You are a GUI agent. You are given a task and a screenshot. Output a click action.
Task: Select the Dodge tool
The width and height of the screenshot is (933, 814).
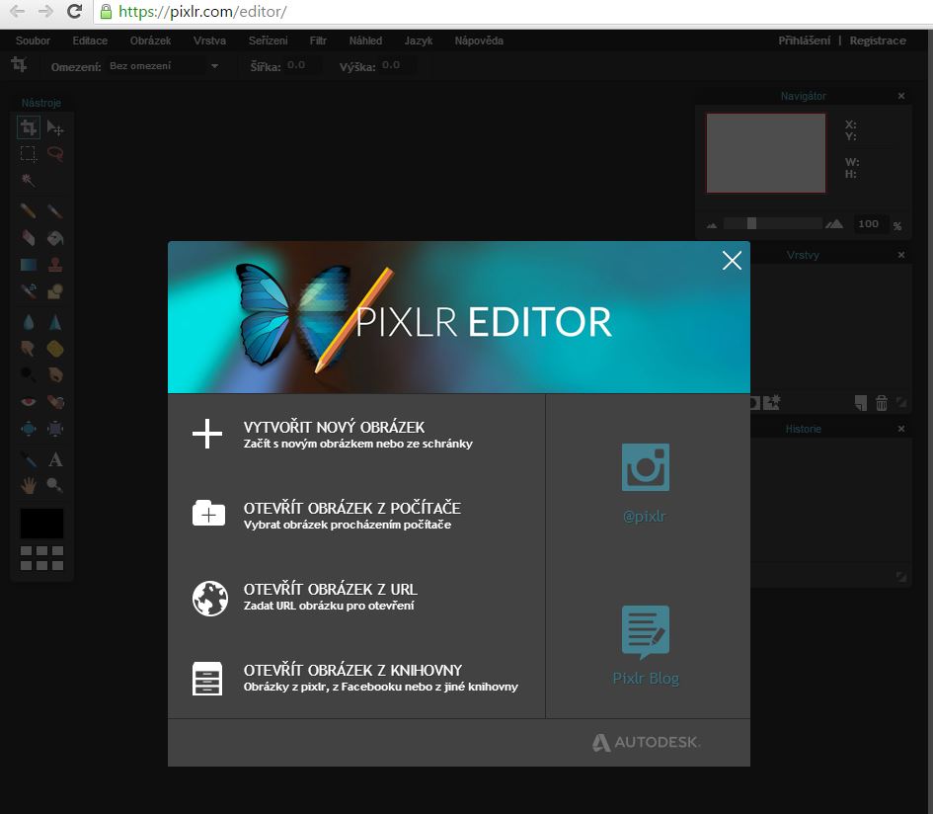[28, 374]
